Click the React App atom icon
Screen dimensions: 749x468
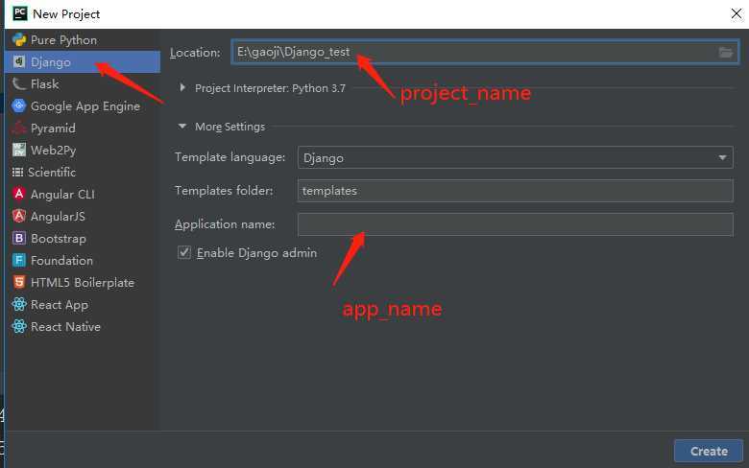click(x=19, y=304)
